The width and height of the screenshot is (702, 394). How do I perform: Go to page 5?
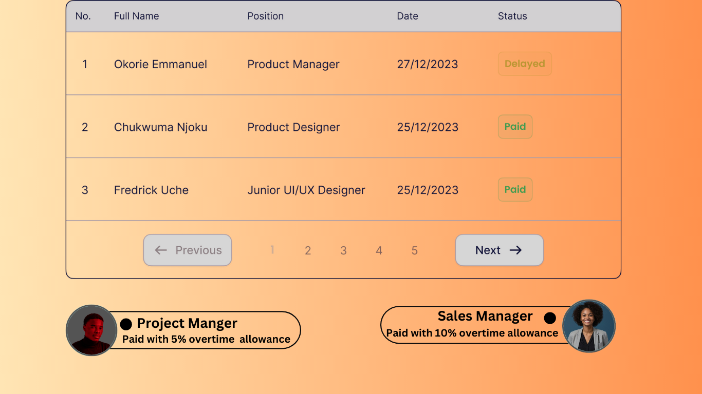[414, 250]
